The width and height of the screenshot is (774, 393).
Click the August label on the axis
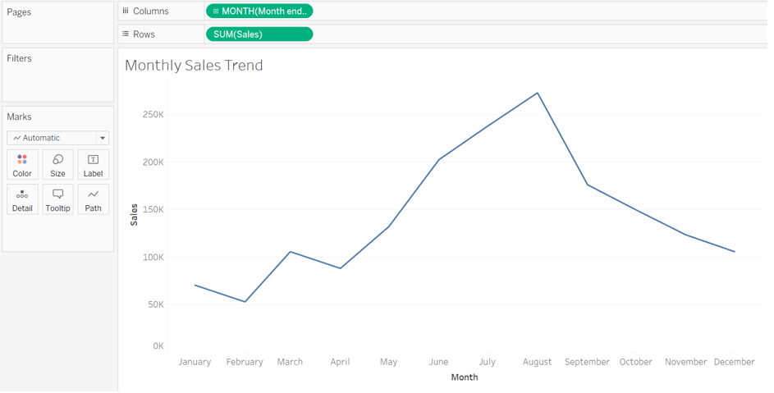(x=537, y=362)
